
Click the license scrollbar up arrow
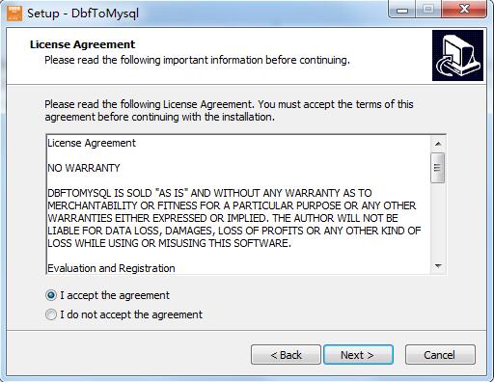[438, 144]
